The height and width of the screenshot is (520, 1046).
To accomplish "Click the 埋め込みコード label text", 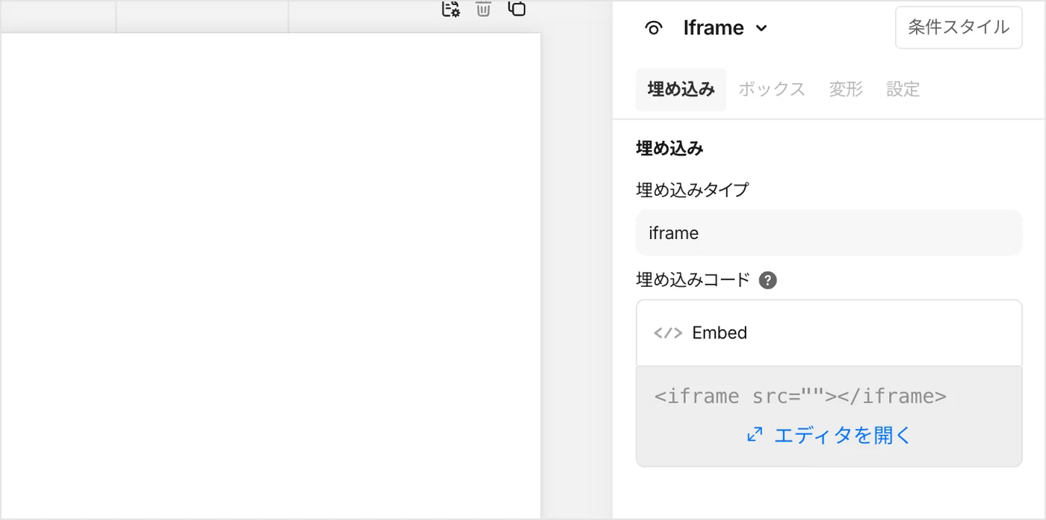I will pos(693,280).
